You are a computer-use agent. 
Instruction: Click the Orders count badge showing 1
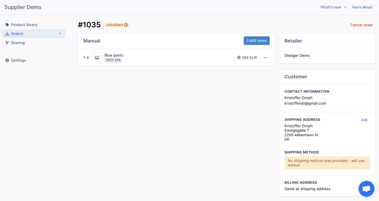tap(60, 34)
